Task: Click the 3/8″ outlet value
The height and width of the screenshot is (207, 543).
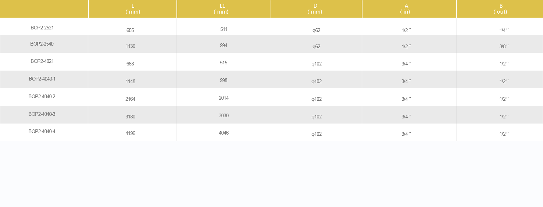Action: (x=504, y=46)
